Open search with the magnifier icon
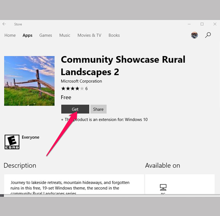Viewport: 220px width, 216px height. (208, 35)
